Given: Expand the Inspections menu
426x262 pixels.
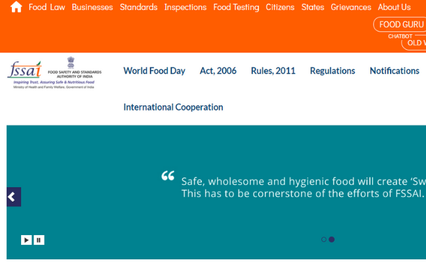Looking at the screenshot, I should 185,7.
